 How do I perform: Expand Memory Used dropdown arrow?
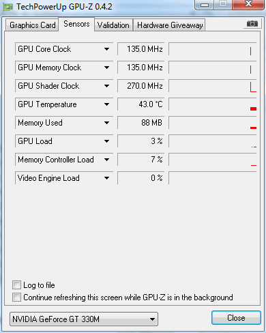tap(106, 123)
